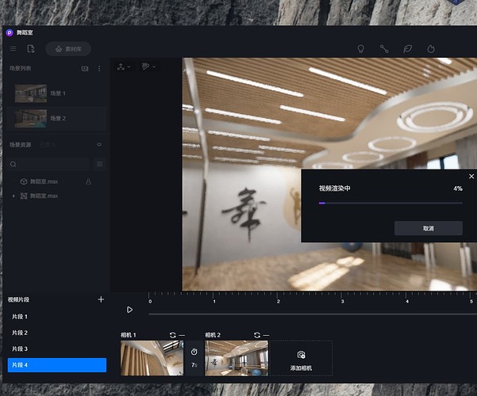Open the display mode dropdown in viewport
This screenshot has width=477, height=396.
[x=148, y=67]
